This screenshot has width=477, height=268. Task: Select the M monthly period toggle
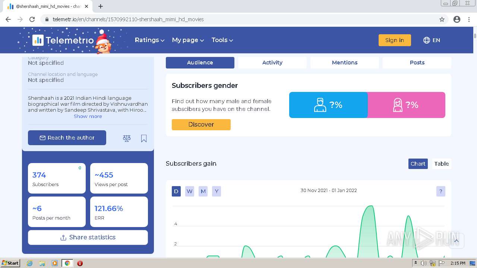click(x=203, y=191)
